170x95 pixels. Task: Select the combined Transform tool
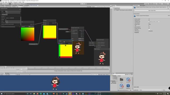pyautogui.click(x=12, y=4)
